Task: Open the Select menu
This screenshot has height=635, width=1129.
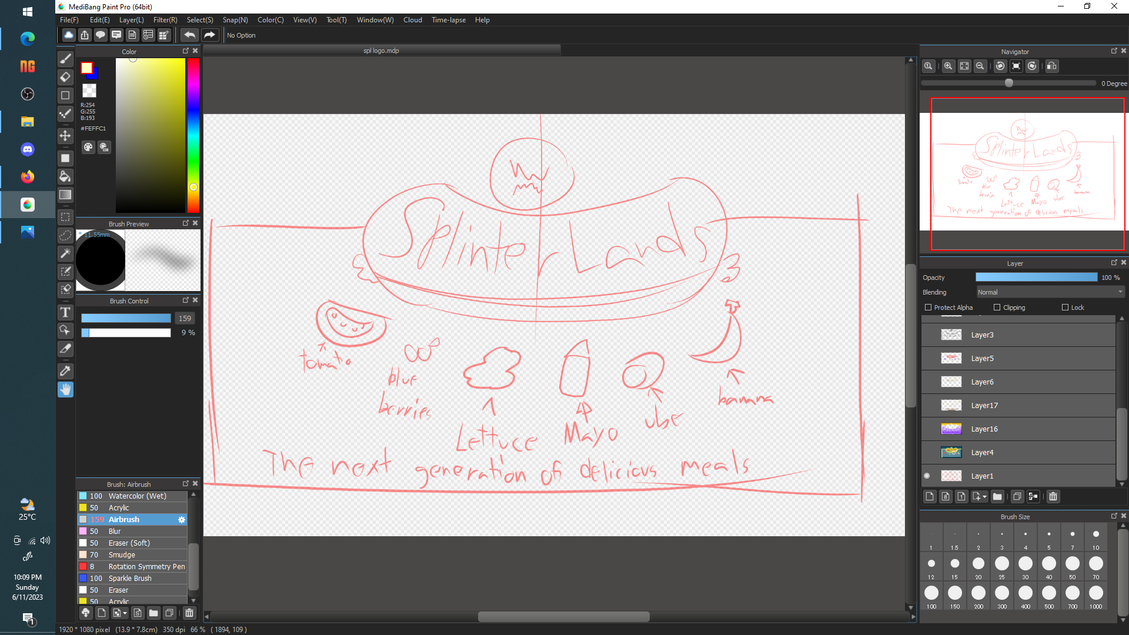Action: click(200, 20)
